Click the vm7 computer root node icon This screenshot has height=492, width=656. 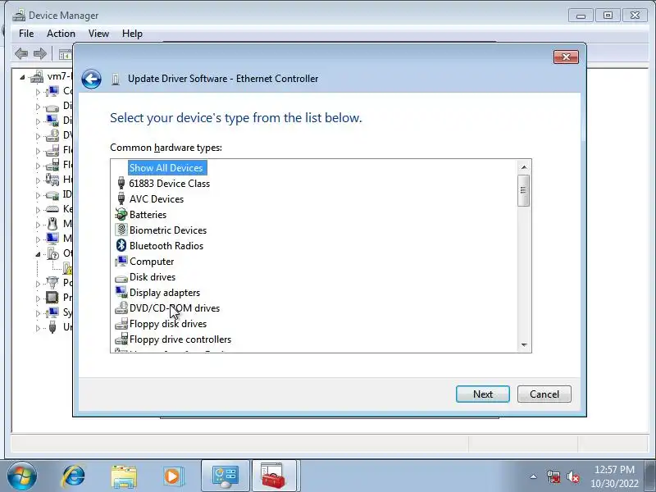[37, 76]
